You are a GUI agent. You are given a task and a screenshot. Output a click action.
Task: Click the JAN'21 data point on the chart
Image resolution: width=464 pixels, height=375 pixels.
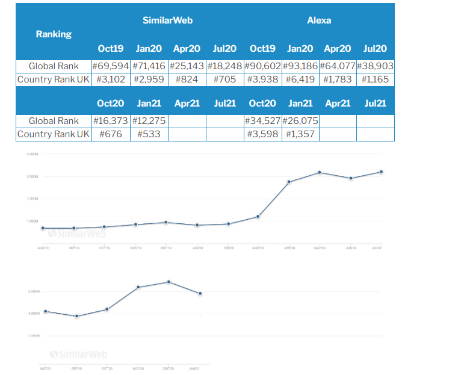200,294
